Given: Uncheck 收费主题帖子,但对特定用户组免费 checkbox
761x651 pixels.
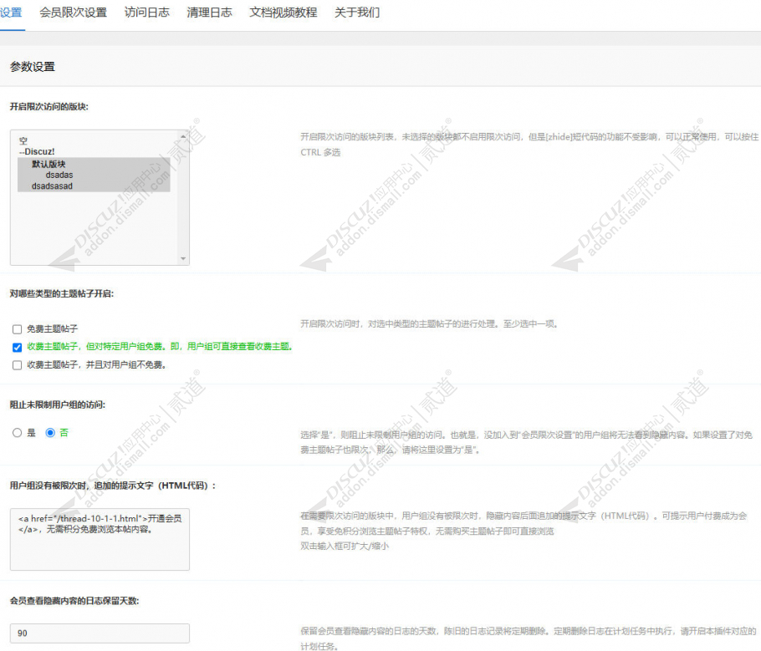Looking at the screenshot, I should (17, 348).
